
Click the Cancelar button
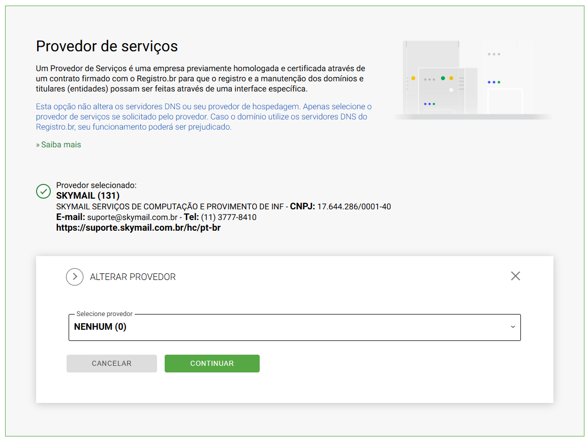(112, 363)
